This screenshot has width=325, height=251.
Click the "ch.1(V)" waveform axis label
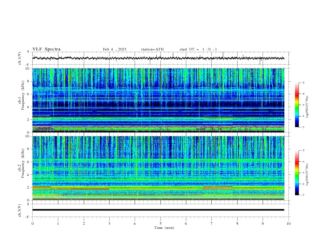(20, 58)
